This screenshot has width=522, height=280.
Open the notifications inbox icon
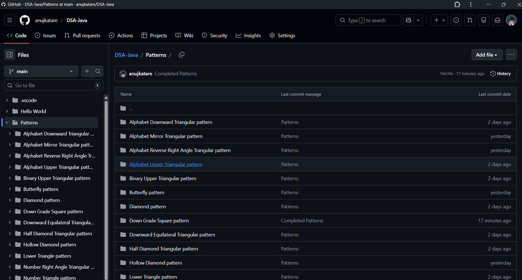tap(497, 20)
